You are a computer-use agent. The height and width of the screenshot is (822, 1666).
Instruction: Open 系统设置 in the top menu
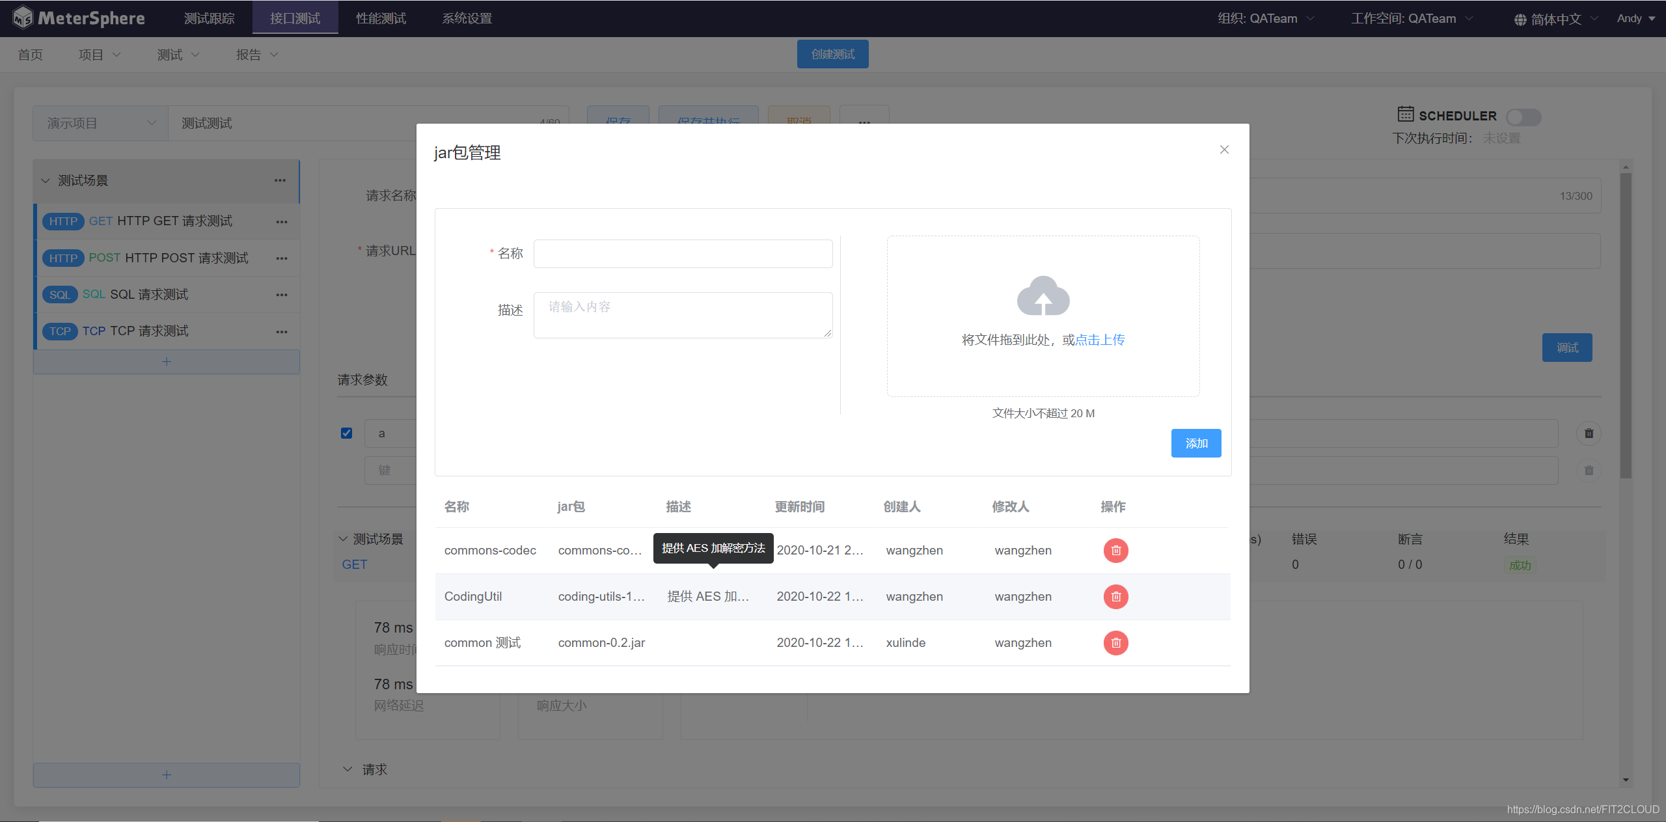(467, 18)
